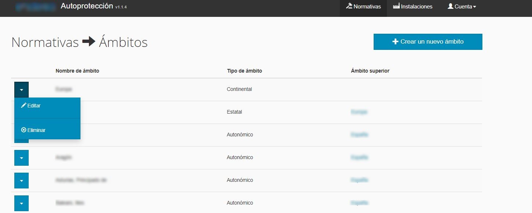Screen dimensions: 532x213
Task: Open the action dropdown for the Balears row
Action: click(x=22, y=203)
